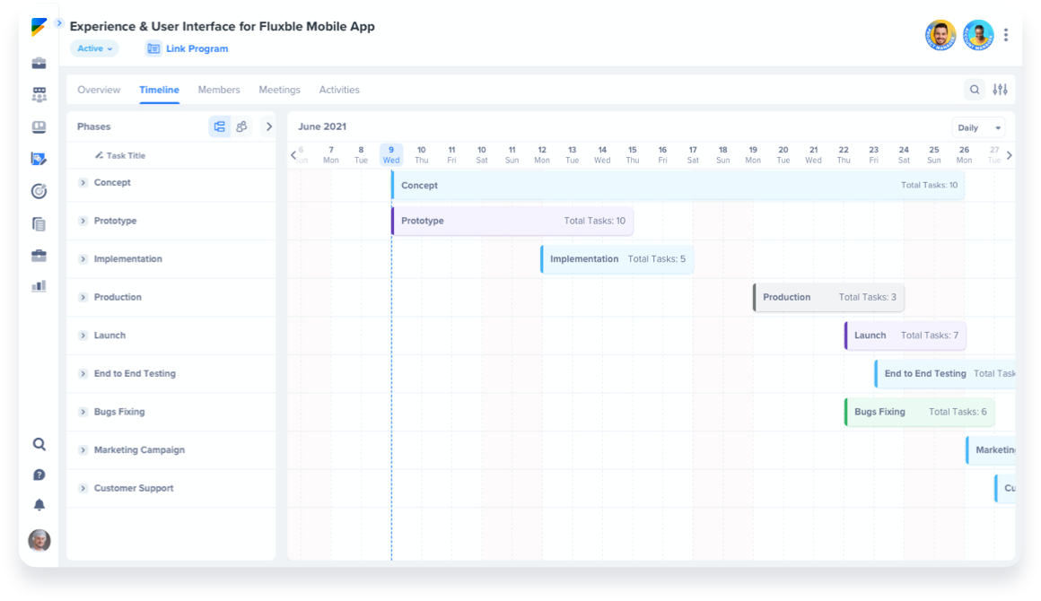
Task: Expand the Implementation phase row
Action: (x=83, y=259)
